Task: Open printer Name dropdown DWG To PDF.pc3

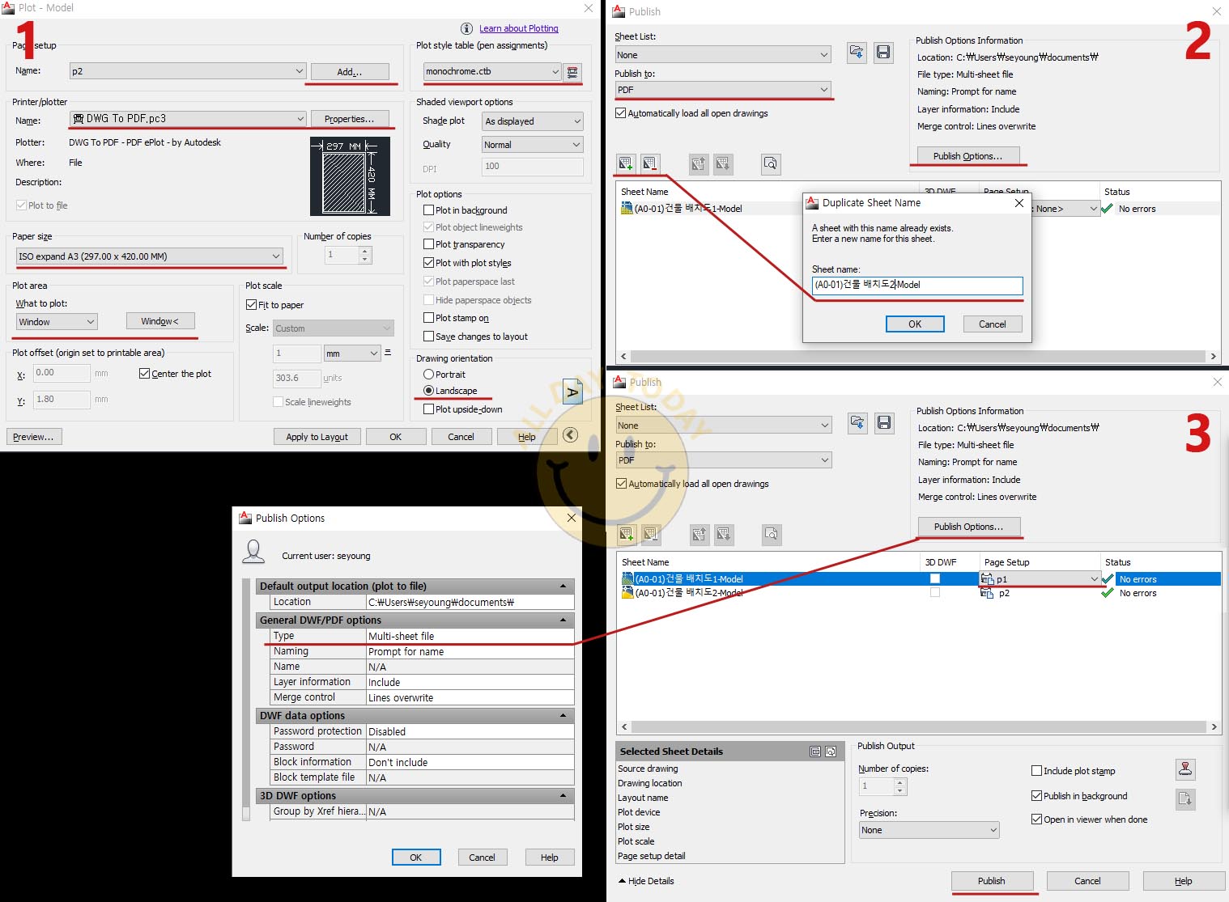Action: [x=188, y=119]
